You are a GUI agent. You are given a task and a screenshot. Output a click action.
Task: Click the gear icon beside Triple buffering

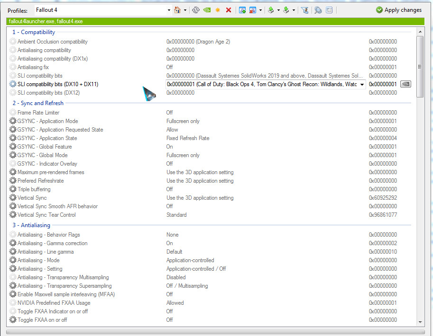pos(13,189)
